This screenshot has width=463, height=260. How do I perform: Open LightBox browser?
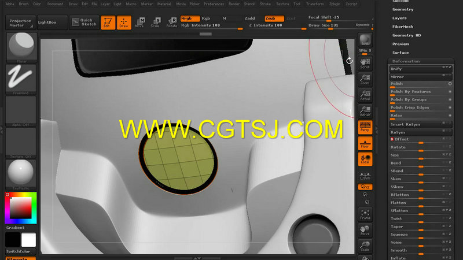pos(53,23)
